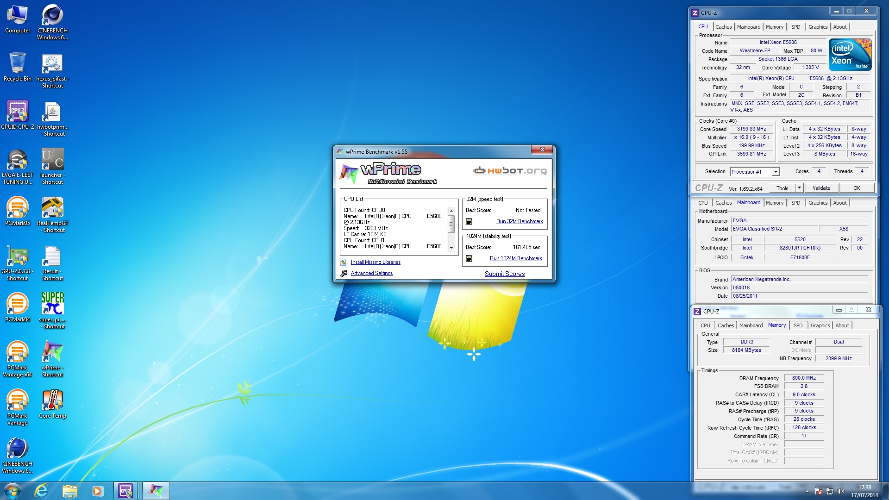Viewport: 889px width, 500px height.
Task: Open SPD tab in bottom CPU-Z window
Action: (798, 325)
